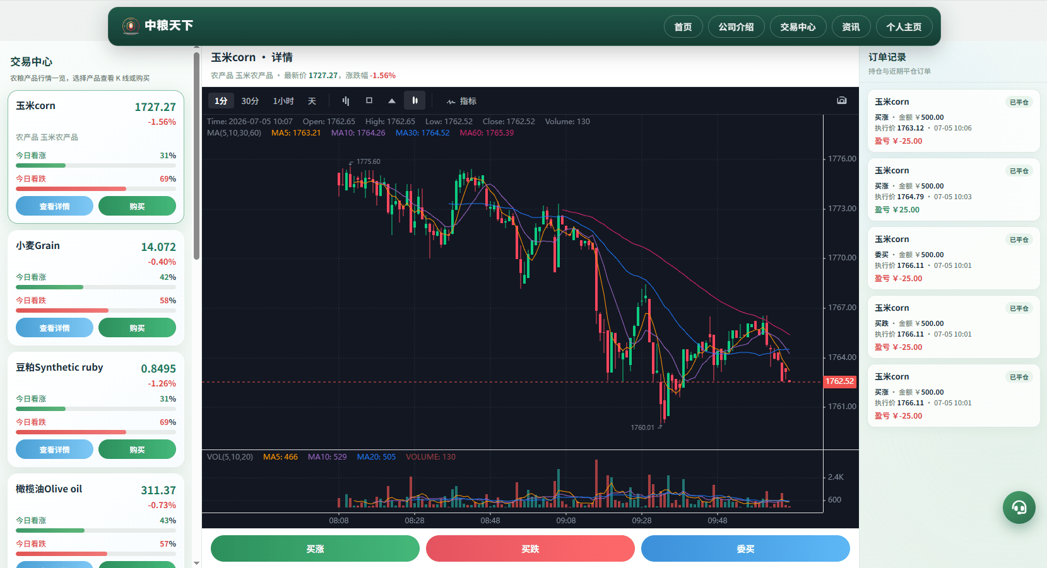Select the bar chart style icon
The image size is (1047, 568).
pos(345,101)
